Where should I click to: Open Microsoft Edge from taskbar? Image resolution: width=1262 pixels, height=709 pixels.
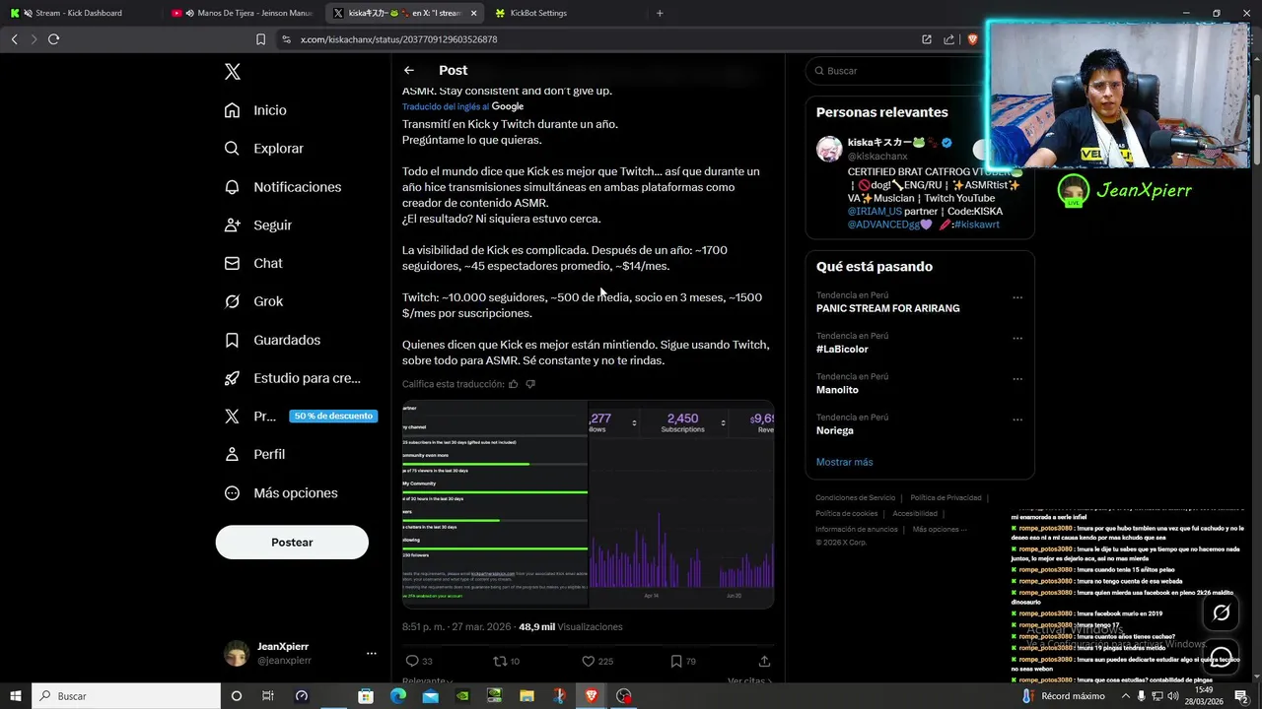[x=397, y=696]
